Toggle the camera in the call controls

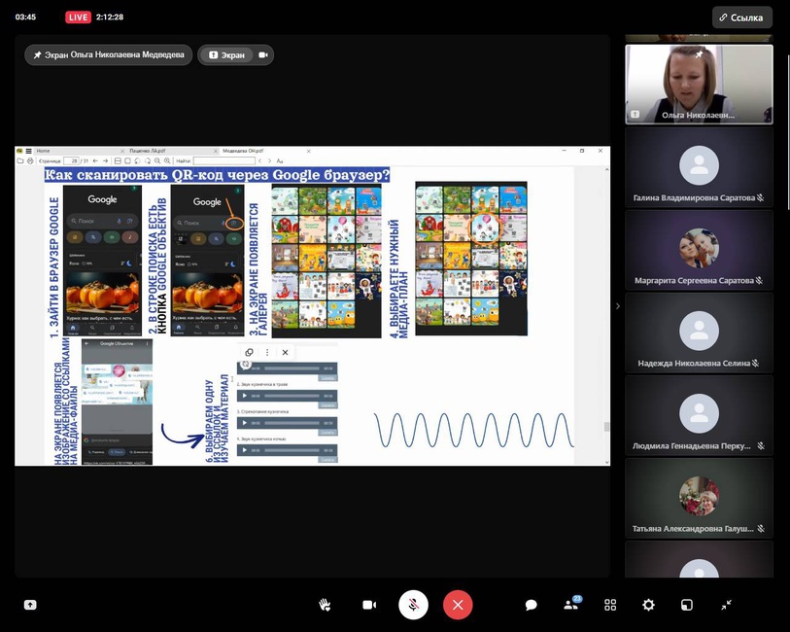click(369, 604)
